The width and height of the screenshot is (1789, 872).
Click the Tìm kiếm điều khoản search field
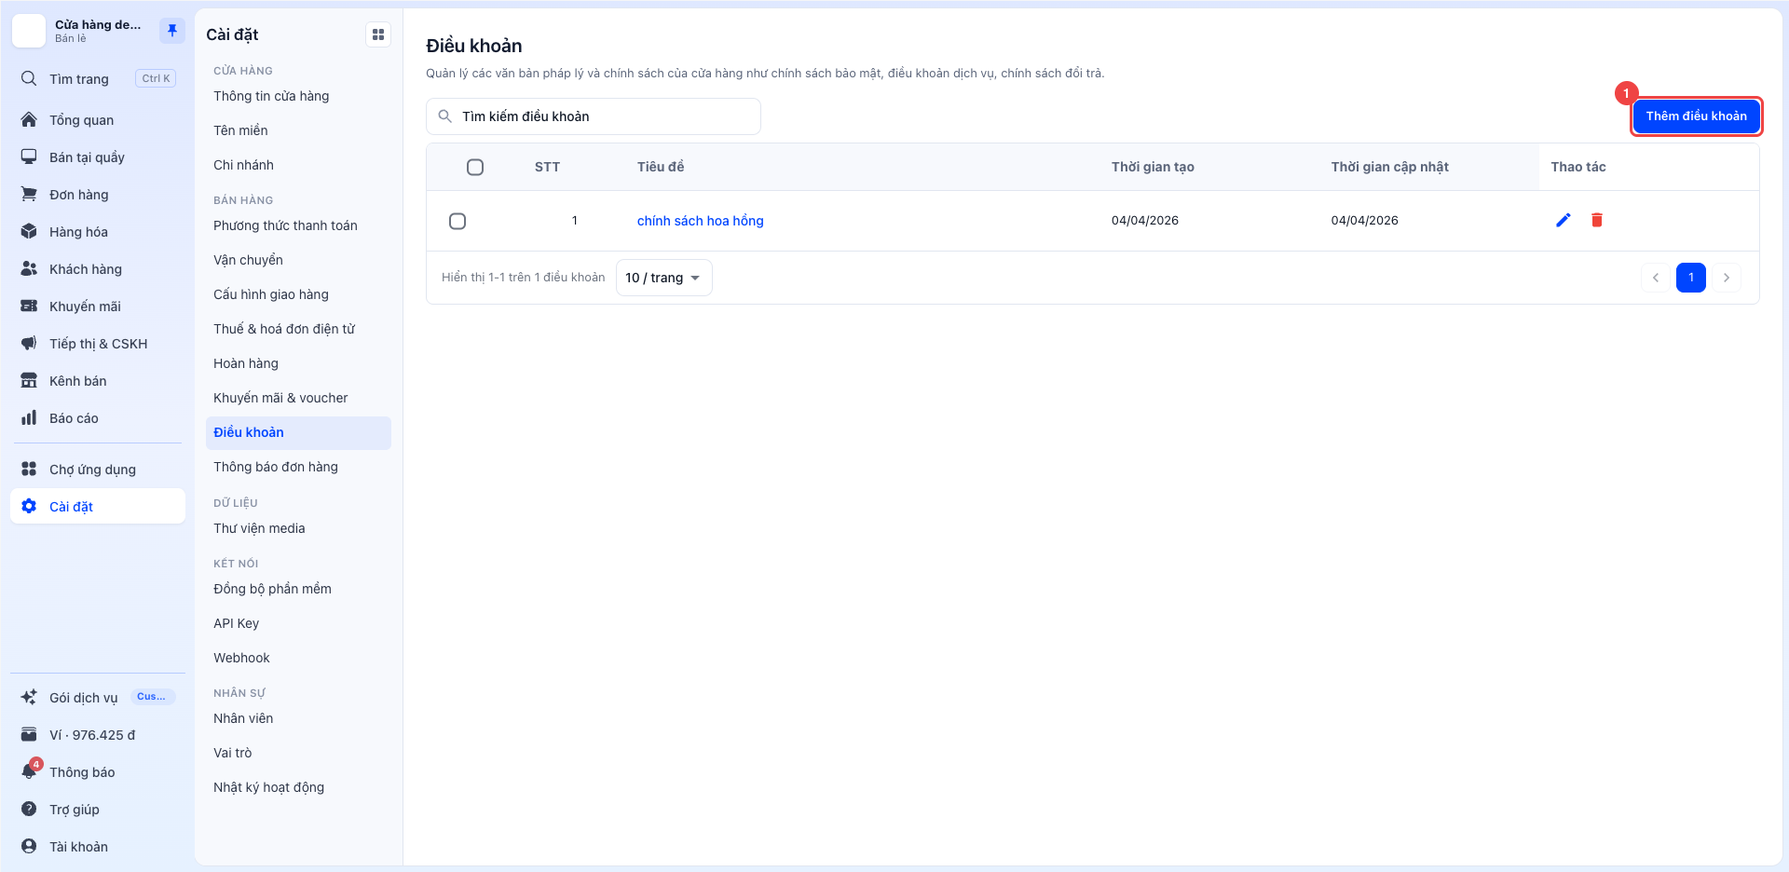coord(594,116)
